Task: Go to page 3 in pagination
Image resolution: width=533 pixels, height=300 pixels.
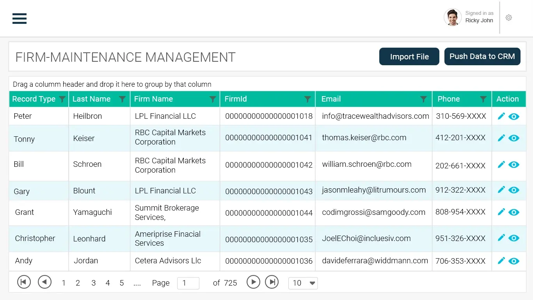Action: coord(93,283)
